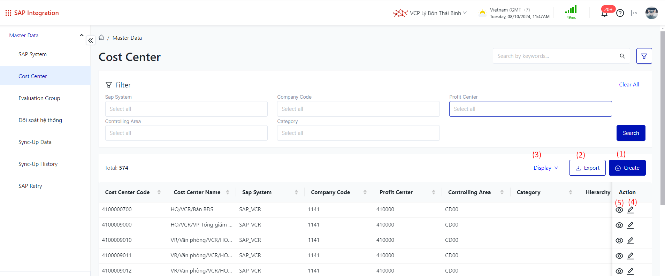Click the Search by keywords field

click(x=556, y=56)
